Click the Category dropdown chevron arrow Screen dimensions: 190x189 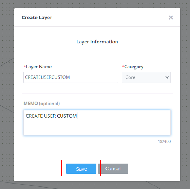[x=167, y=77]
